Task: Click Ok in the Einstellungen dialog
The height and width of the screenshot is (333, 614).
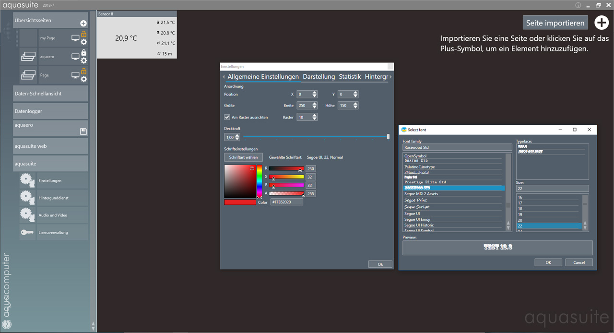Action: coord(380,264)
